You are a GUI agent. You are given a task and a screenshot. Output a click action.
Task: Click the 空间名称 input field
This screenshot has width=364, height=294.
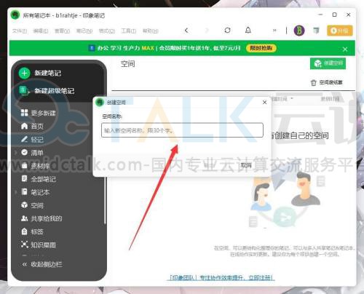point(182,130)
